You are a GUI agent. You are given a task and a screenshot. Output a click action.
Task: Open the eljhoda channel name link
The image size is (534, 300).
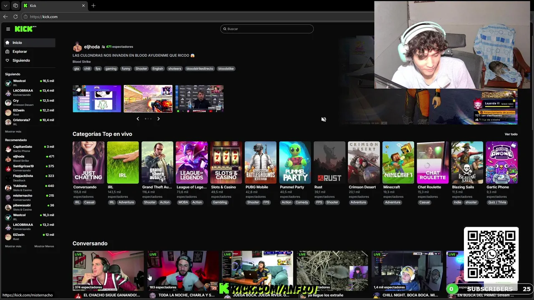[92, 47]
